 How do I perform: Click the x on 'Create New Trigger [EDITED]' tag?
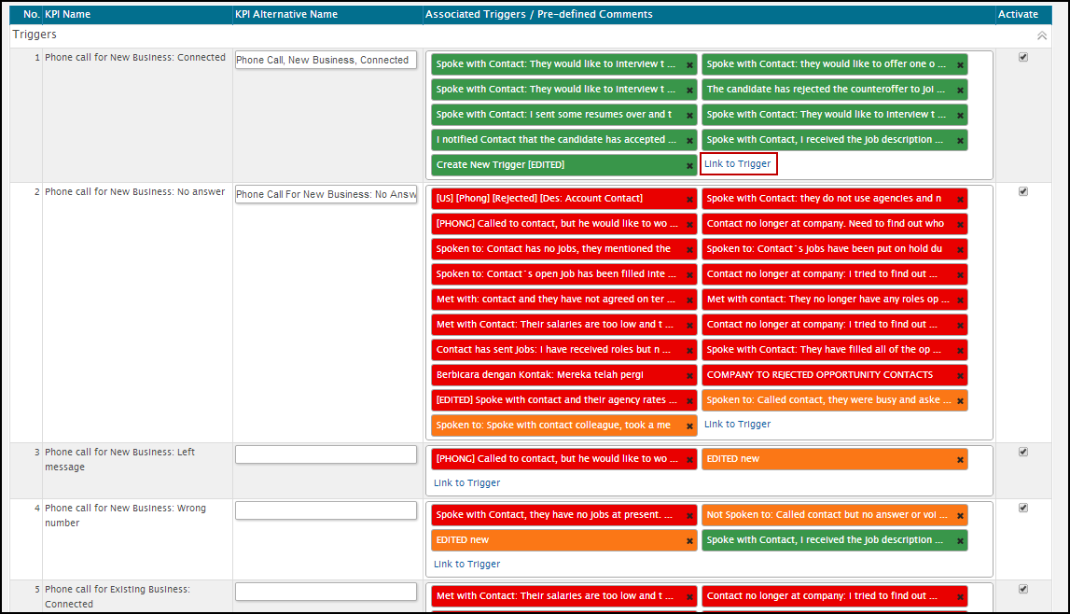coord(690,166)
